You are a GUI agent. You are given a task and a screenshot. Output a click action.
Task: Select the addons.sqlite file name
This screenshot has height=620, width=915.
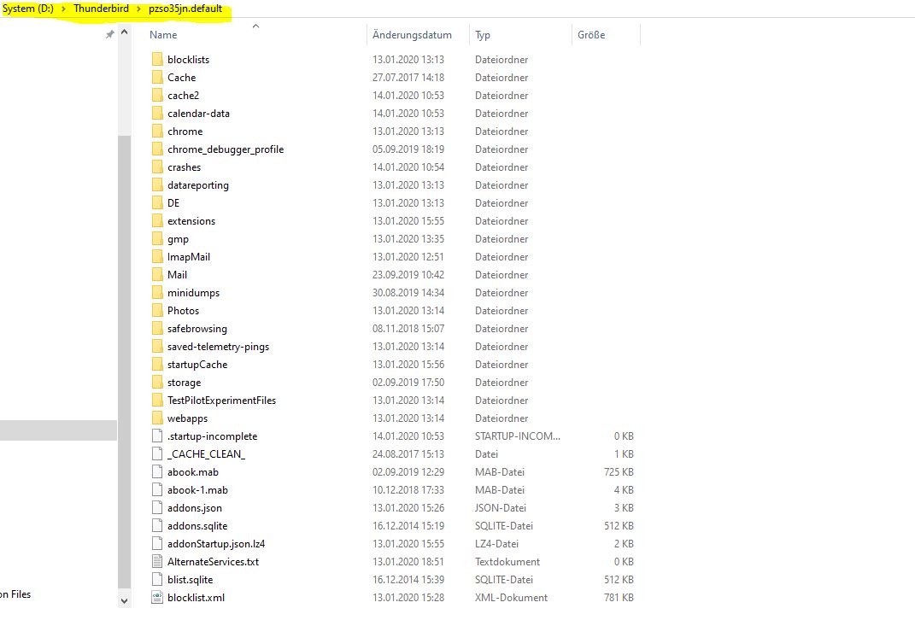197,526
